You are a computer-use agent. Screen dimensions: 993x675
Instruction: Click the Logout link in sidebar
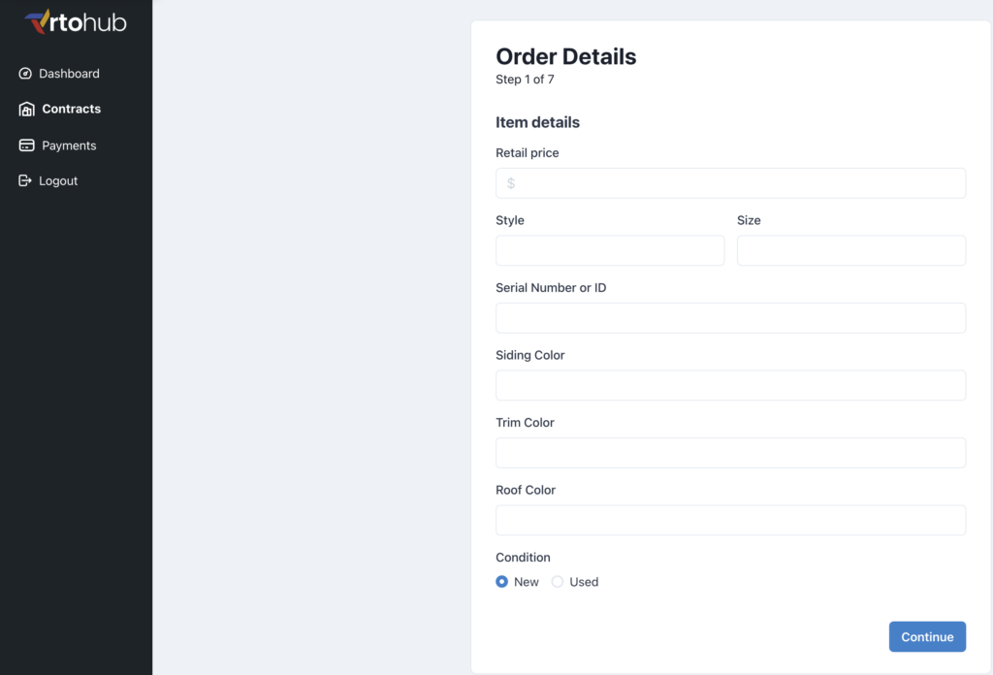[58, 181]
